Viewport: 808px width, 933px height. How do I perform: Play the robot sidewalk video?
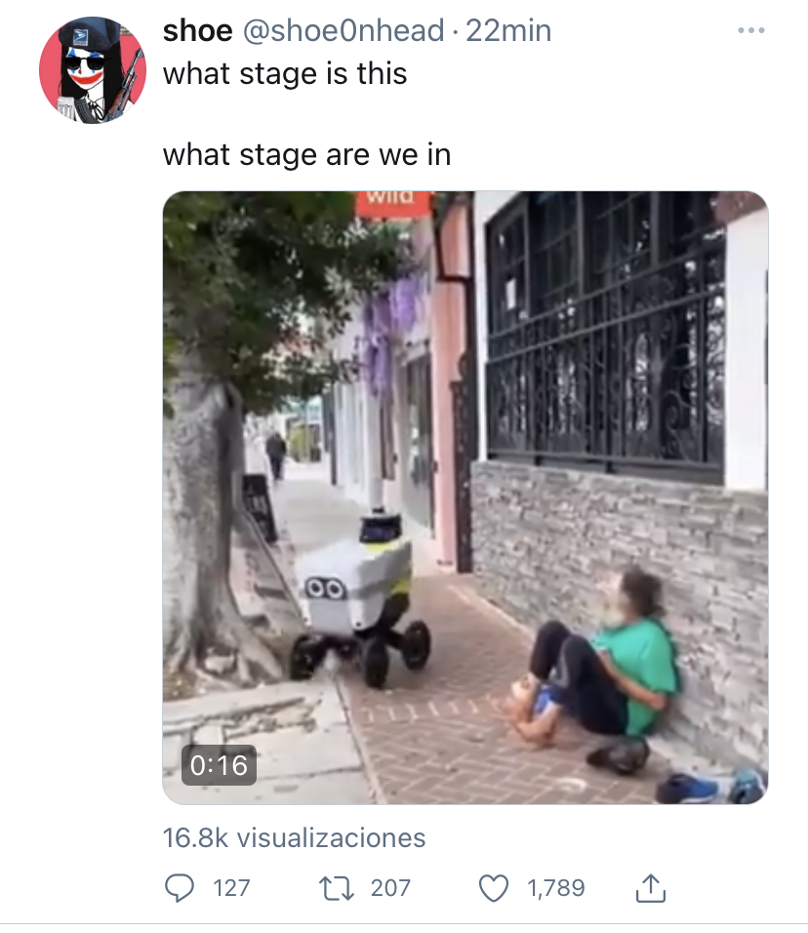[465, 498]
